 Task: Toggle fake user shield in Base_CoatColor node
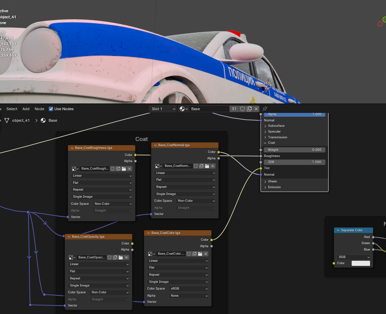coord(189,254)
